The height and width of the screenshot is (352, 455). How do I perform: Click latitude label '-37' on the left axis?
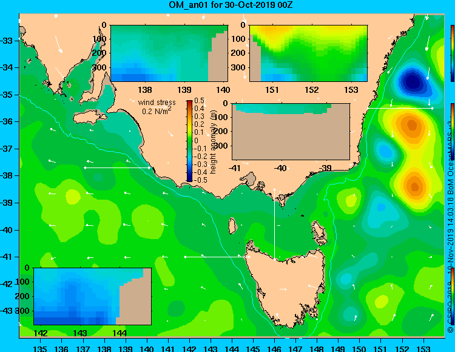click(7, 149)
